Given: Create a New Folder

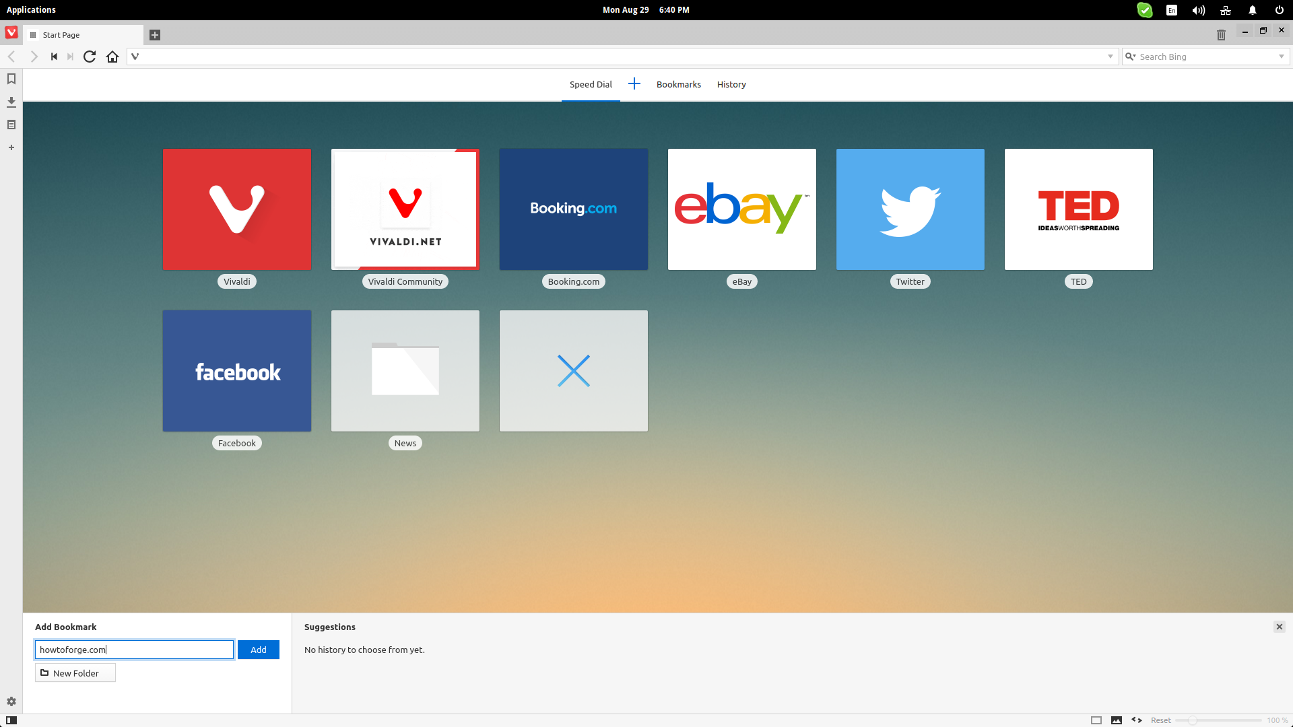Looking at the screenshot, I should tap(75, 673).
